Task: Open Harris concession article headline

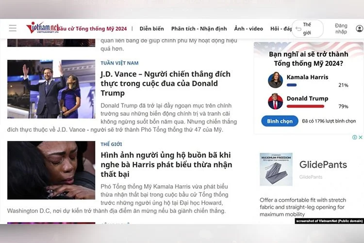Action: click(166, 164)
